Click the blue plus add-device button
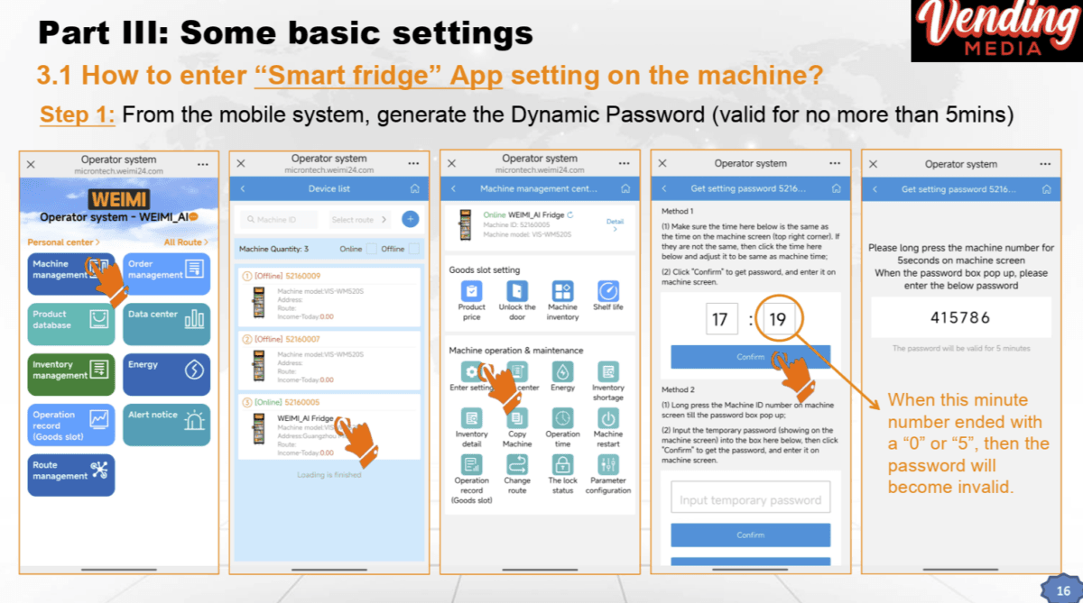 [x=410, y=219]
